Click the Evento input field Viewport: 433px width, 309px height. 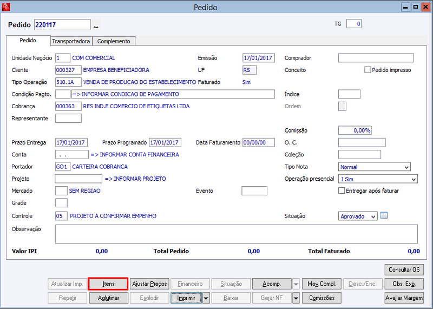(x=254, y=191)
